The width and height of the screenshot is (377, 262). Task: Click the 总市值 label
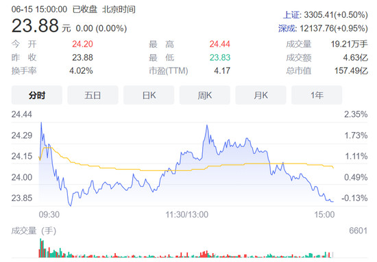[299, 70]
